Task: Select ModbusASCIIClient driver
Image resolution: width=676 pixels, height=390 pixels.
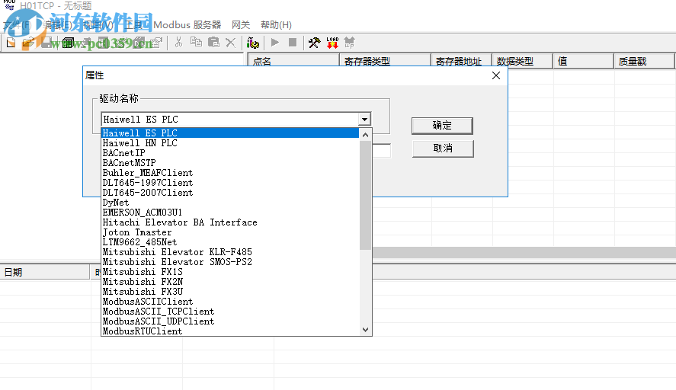Action: (x=230, y=302)
